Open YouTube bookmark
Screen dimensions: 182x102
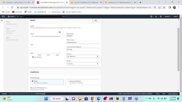point(17,12)
